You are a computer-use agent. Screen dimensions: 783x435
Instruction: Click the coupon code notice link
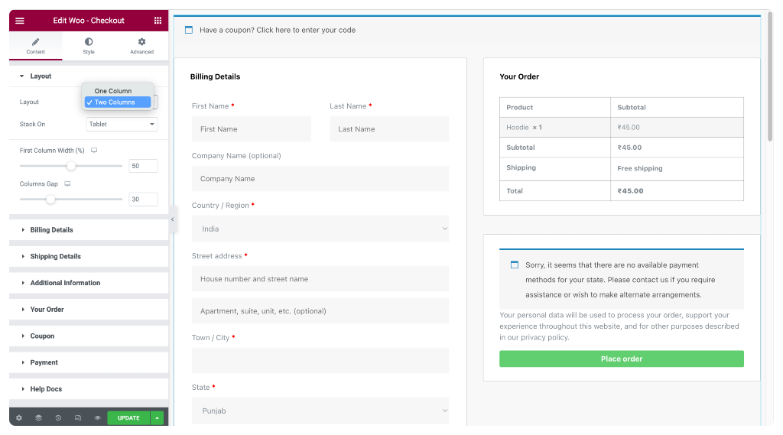click(278, 30)
